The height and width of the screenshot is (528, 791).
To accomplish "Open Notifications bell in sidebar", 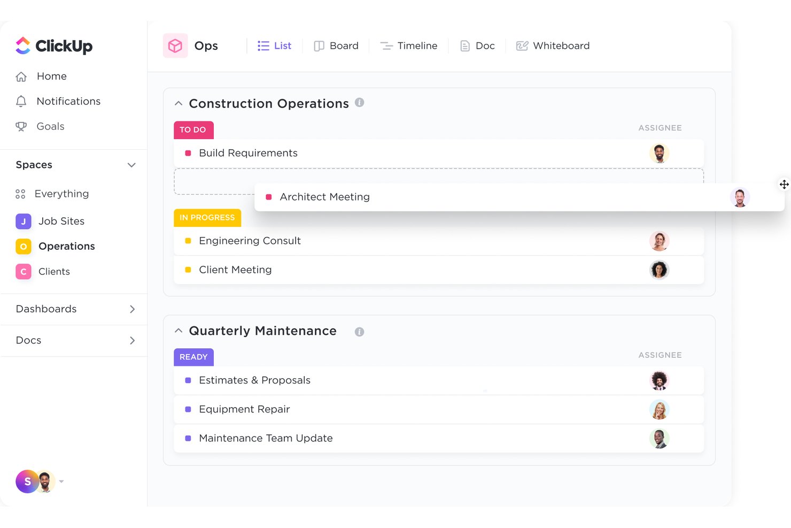I will pyautogui.click(x=58, y=101).
